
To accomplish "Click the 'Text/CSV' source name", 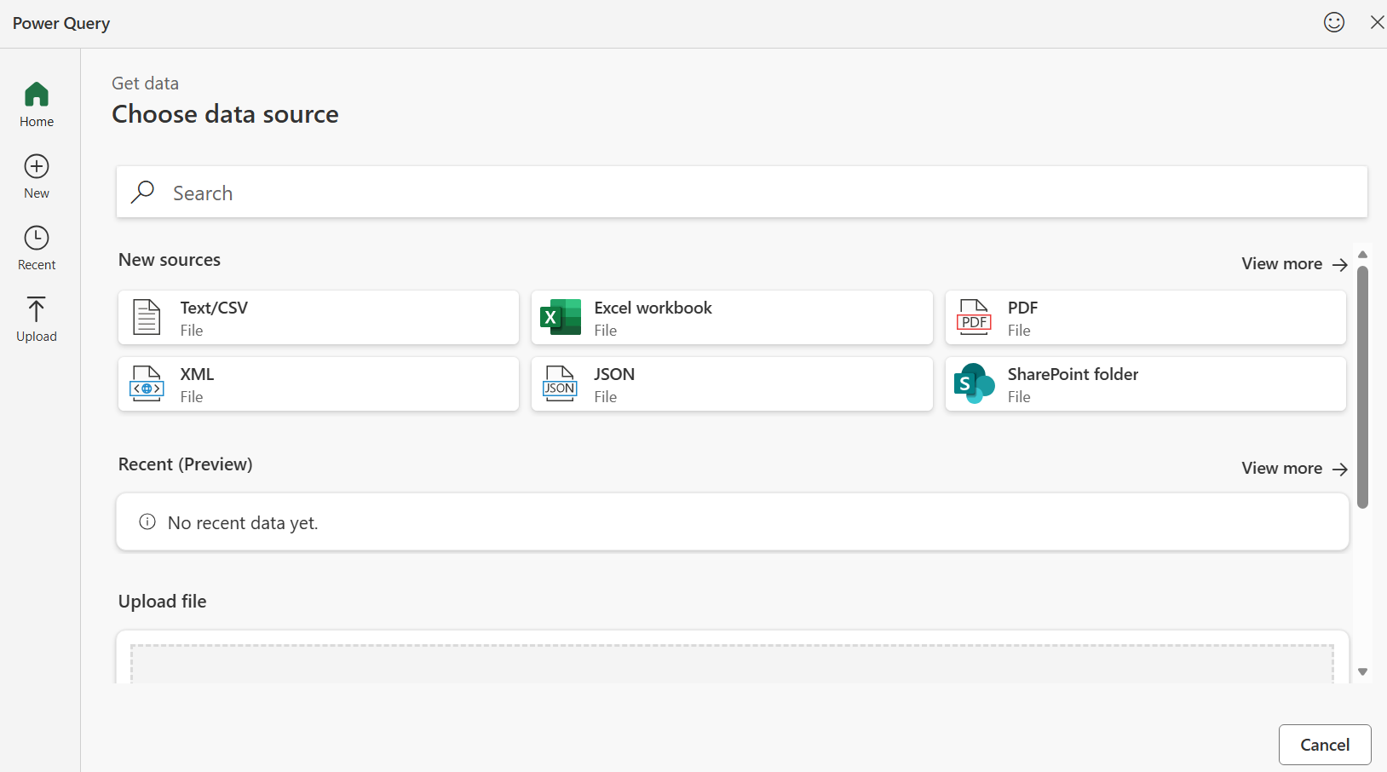I will click(214, 308).
